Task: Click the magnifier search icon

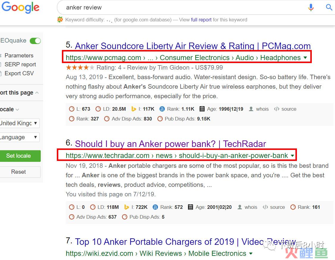Action: point(329,7)
